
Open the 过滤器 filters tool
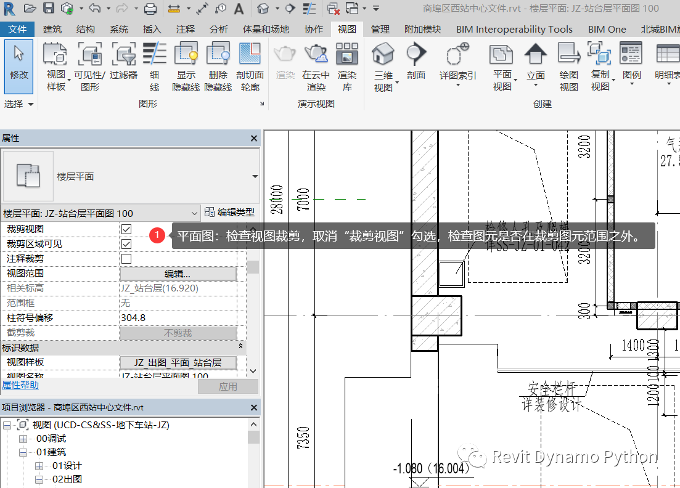click(x=123, y=62)
